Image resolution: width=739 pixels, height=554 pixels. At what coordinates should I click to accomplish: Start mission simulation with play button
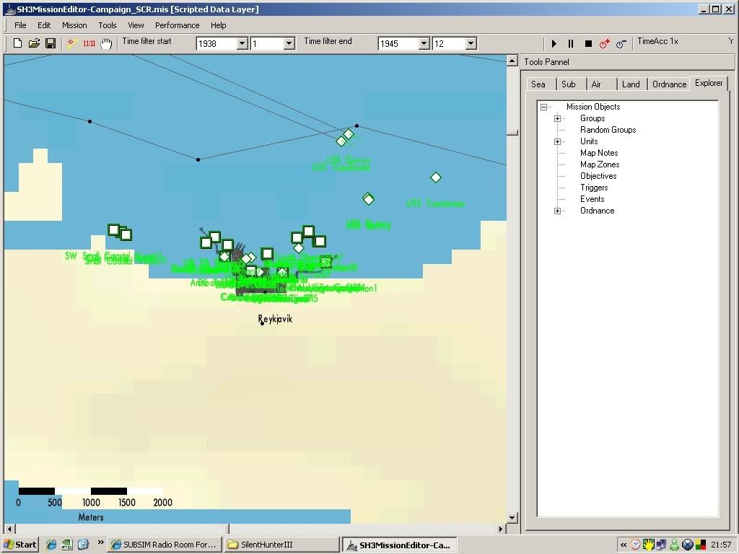click(554, 43)
